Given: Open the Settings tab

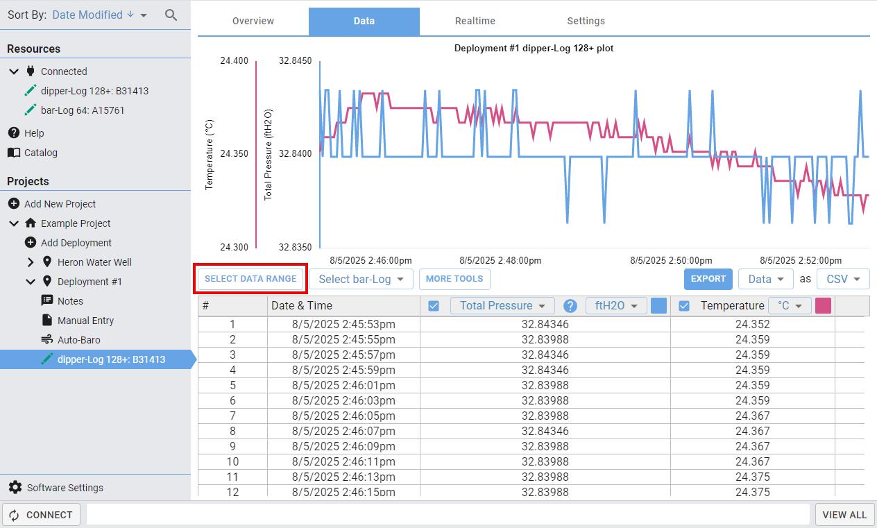Looking at the screenshot, I should point(586,21).
